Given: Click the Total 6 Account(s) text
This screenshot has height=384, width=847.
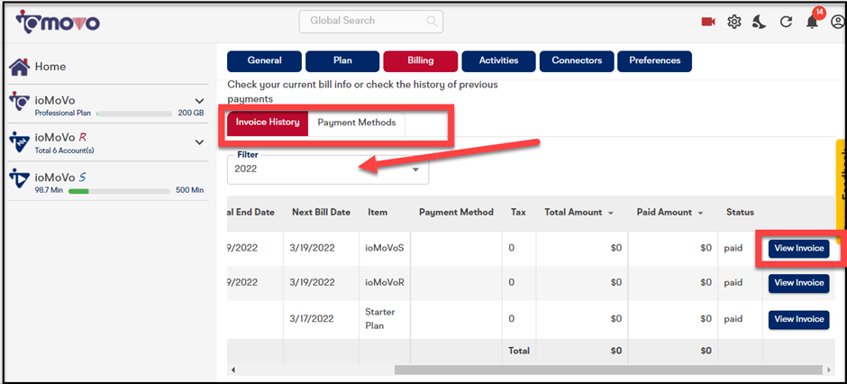Looking at the screenshot, I should [64, 151].
